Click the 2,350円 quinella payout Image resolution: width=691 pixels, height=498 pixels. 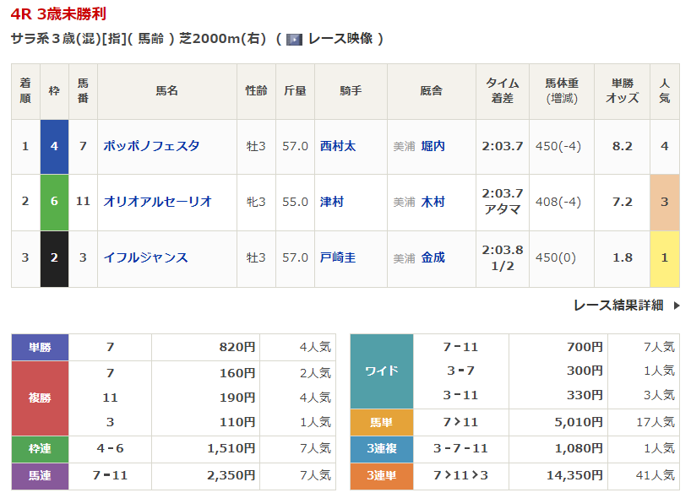231,476
